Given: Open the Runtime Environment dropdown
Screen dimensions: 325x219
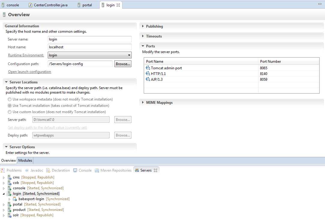Looking at the screenshot, I should pos(129,55).
